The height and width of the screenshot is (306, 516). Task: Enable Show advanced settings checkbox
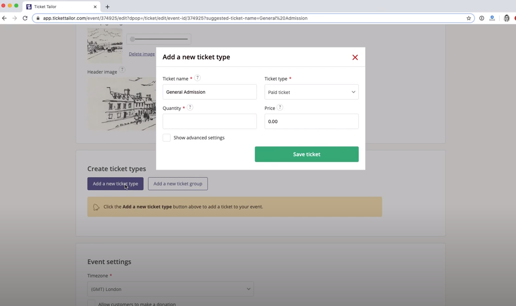click(167, 138)
